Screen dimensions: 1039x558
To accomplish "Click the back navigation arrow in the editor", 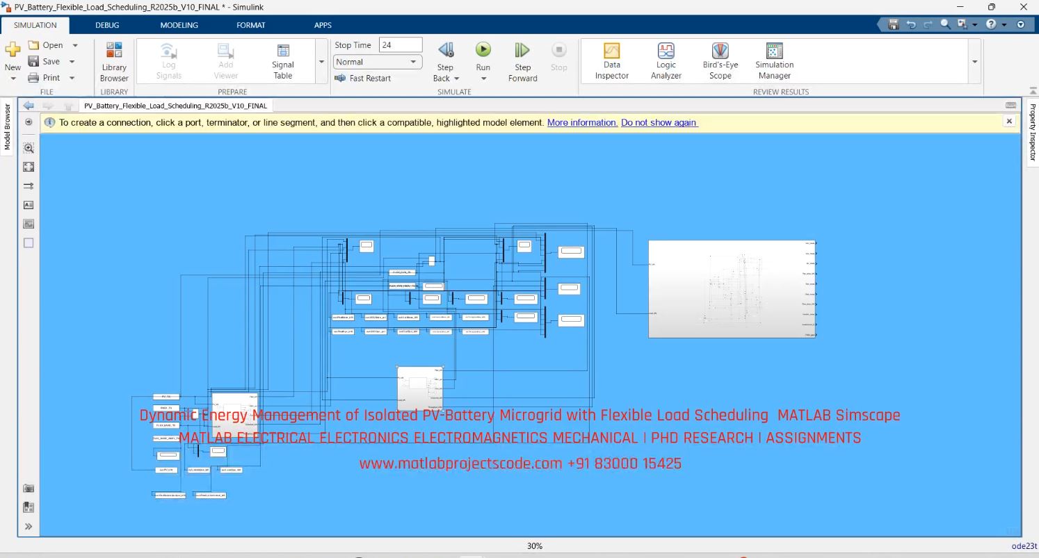I will pyautogui.click(x=29, y=106).
